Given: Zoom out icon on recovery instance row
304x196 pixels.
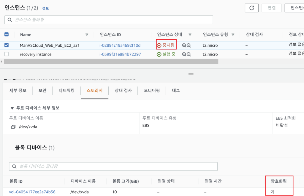Looking at the screenshot, I should (189, 54).
